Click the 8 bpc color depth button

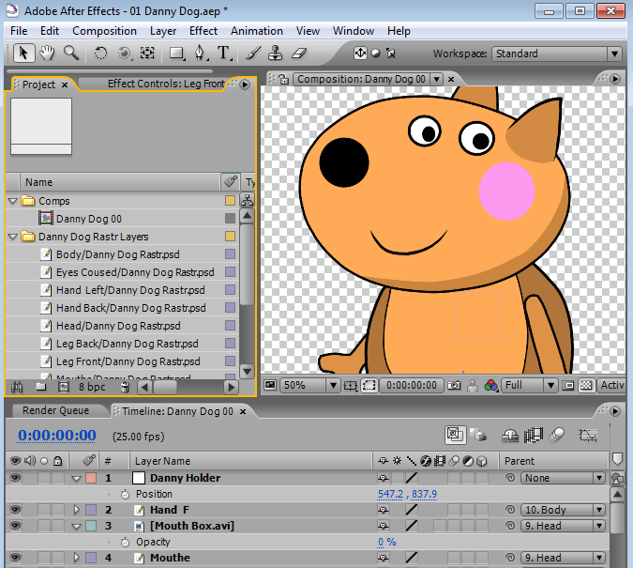click(92, 388)
